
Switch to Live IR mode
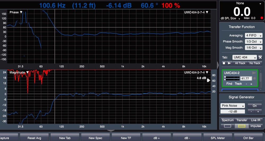255,120
